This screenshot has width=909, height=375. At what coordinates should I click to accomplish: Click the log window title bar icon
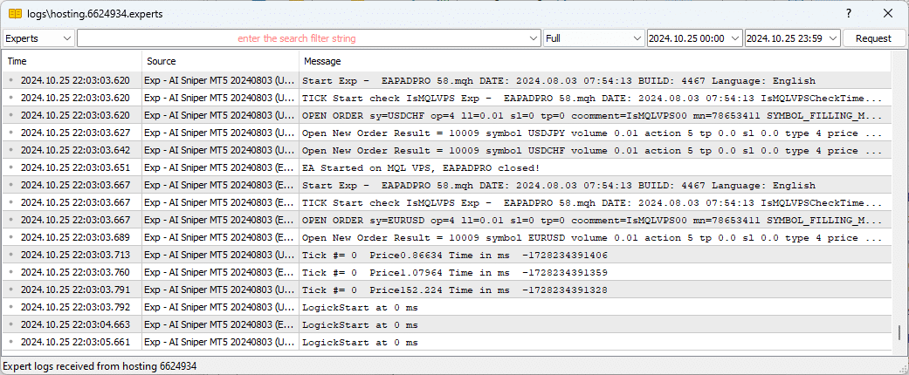tap(15, 14)
